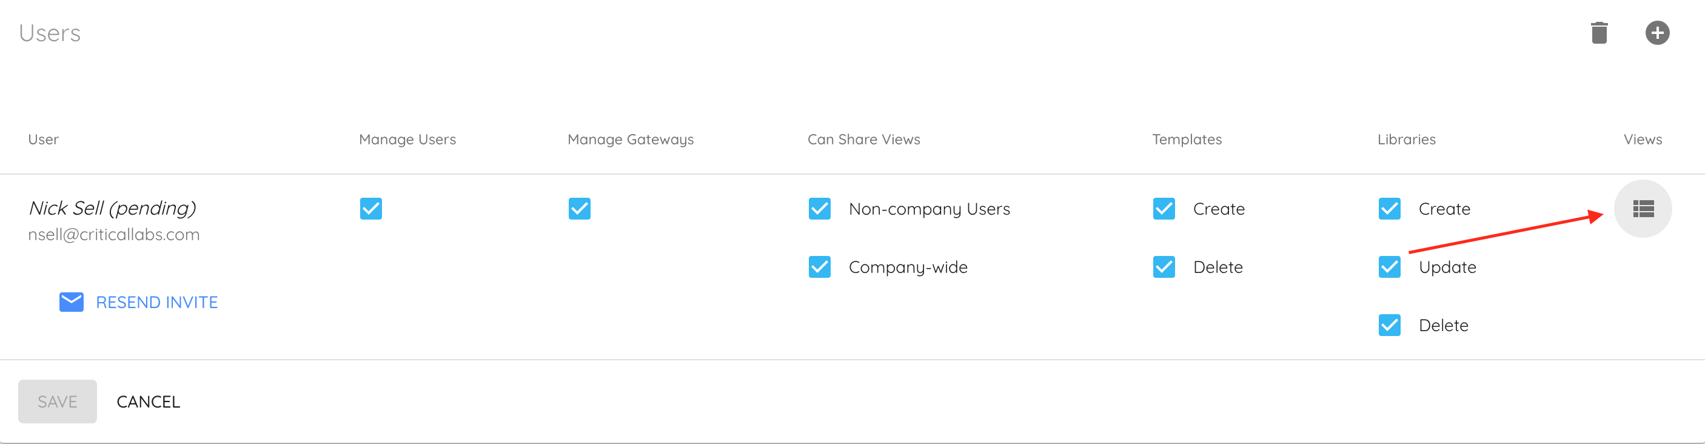The height and width of the screenshot is (444, 1705).
Task: Click the RESEND INVITE link
Action: tap(157, 303)
